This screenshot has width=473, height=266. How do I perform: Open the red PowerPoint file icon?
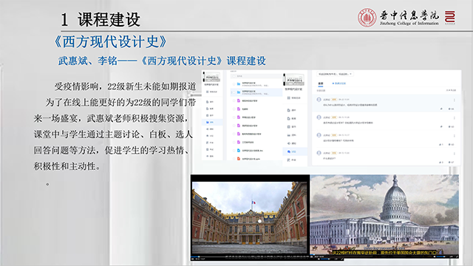pos(239,159)
